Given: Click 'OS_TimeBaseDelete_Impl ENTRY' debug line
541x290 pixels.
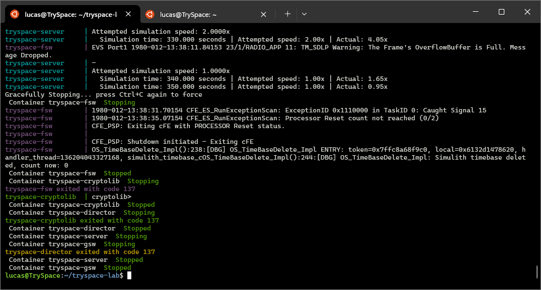Looking at the screenshot, I should [x=265, y=158].
